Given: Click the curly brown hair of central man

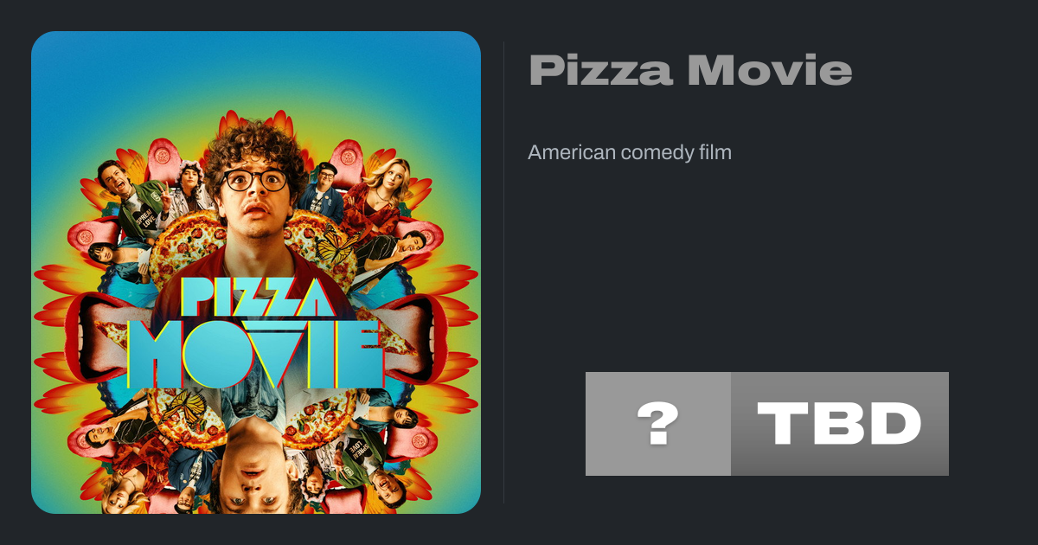Looking at the screenshot, I should [x=254, y=147].
